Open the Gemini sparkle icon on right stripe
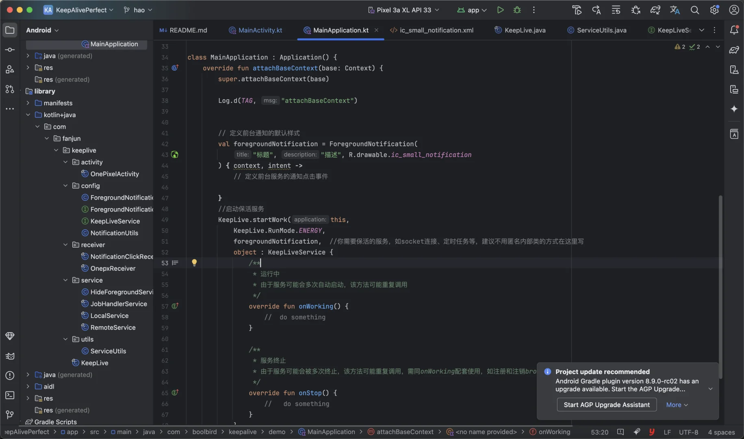This screenshot has height=439, width=744. click(x=734, y=109)
